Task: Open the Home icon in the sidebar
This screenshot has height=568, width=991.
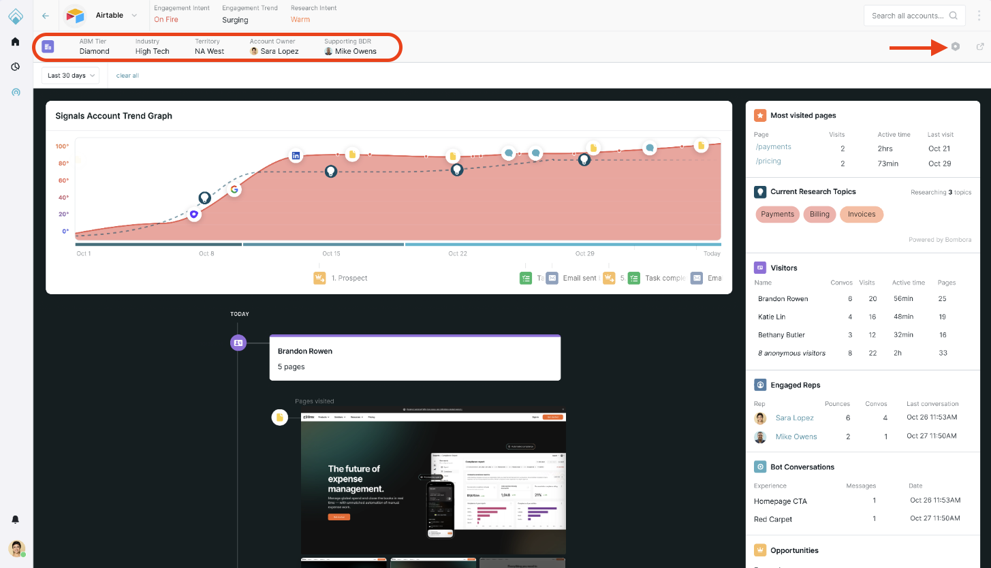Action: coord(16,42)
